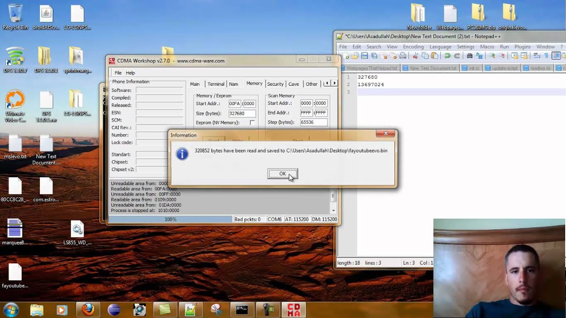Close the Information dialog with the X
566x318 pixels.
pos(386,133)
